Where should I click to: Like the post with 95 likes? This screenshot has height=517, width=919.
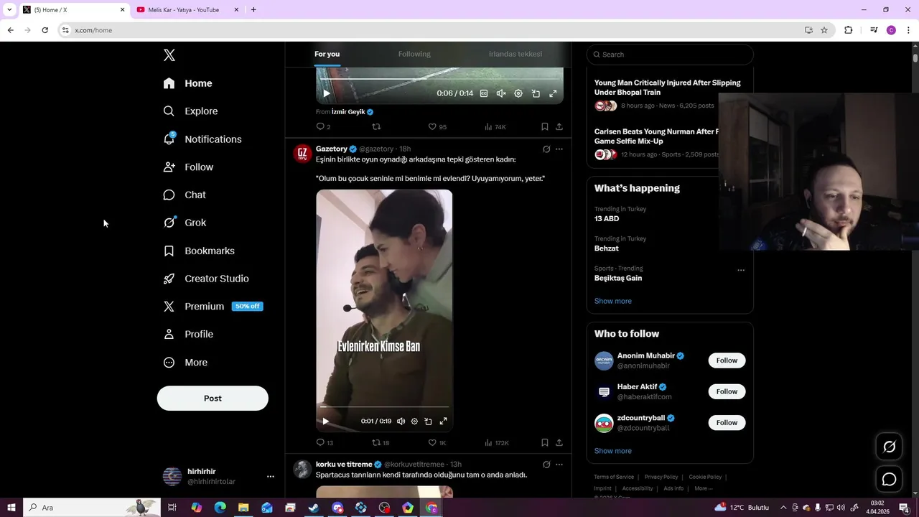click(x=437, y=126)
